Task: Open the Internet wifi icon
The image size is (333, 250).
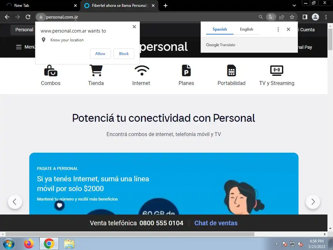Action: 142,71
